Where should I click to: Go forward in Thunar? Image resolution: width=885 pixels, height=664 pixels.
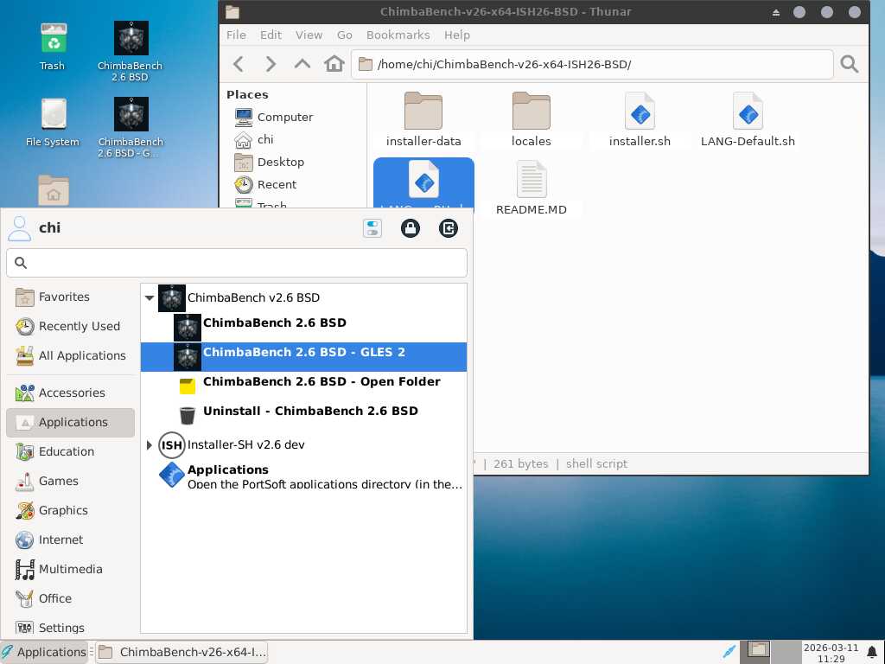tap(271, 64)
